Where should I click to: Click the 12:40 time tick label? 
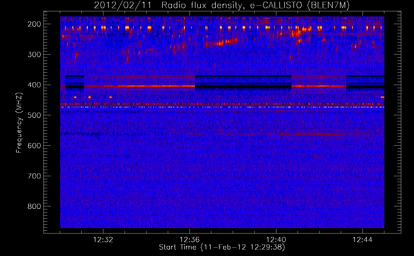click(x=276, y=240)
